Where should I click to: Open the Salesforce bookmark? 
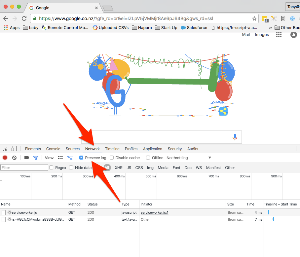point(194,28)
